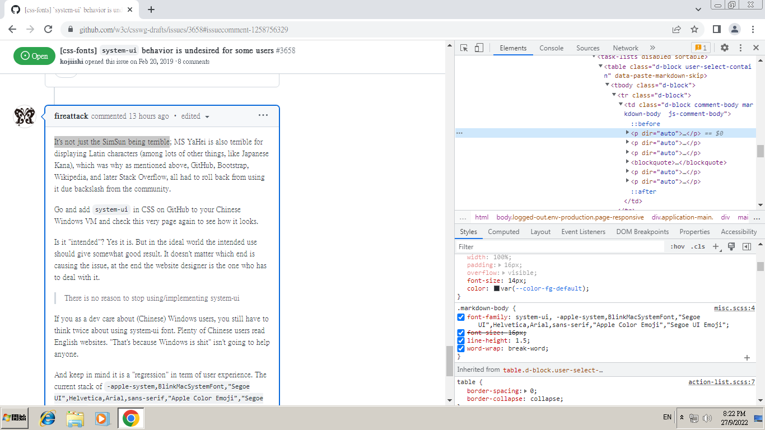This screenshot has width=765, height=430.
Task: Click the color swatch for --color-fg-default
Action: coord(497,289)
